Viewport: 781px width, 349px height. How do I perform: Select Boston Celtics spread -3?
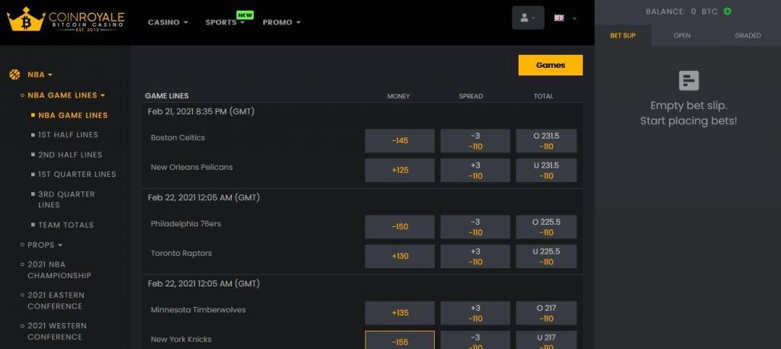pos(475,141)
